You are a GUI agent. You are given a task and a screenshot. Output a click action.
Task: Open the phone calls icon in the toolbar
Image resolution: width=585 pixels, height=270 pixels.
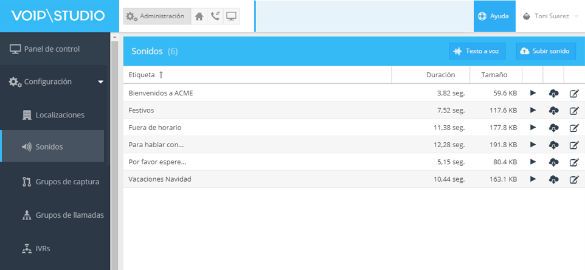pos(215,16)
